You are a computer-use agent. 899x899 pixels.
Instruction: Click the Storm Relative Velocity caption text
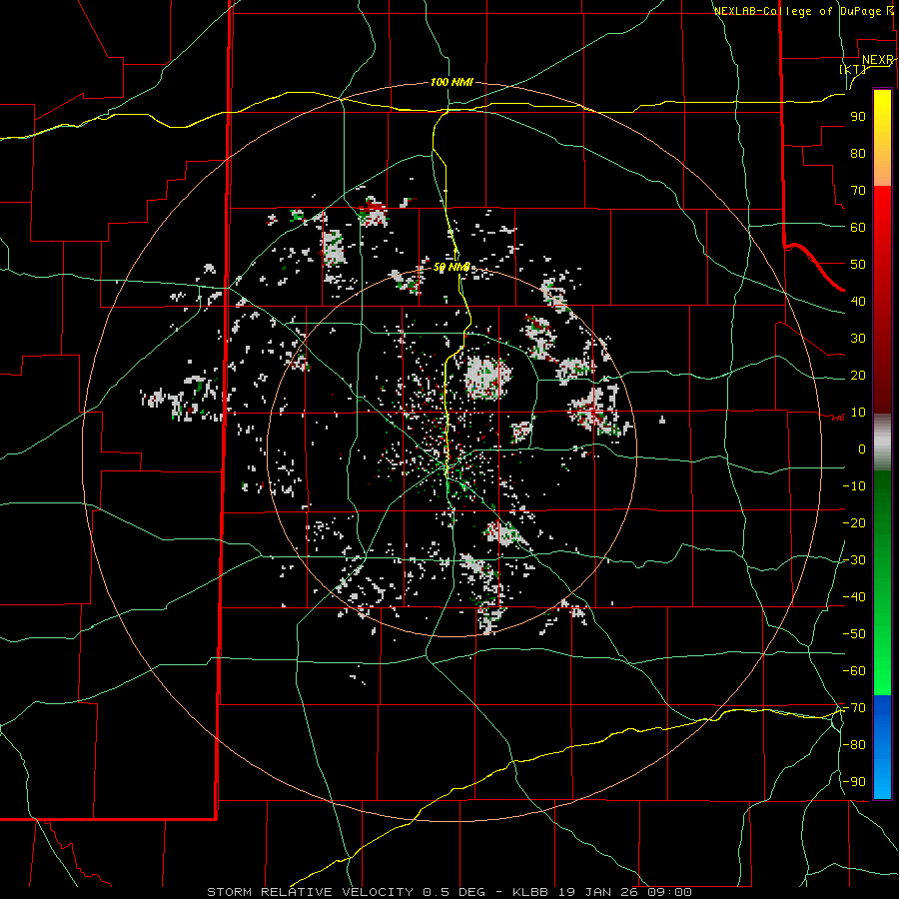click(x=449, y=892)
